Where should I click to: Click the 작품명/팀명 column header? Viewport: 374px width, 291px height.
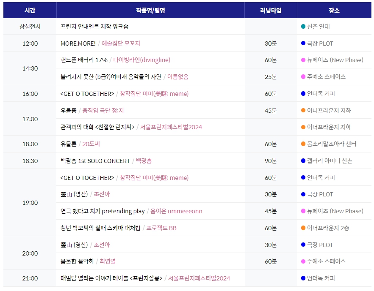pos(150,10)
